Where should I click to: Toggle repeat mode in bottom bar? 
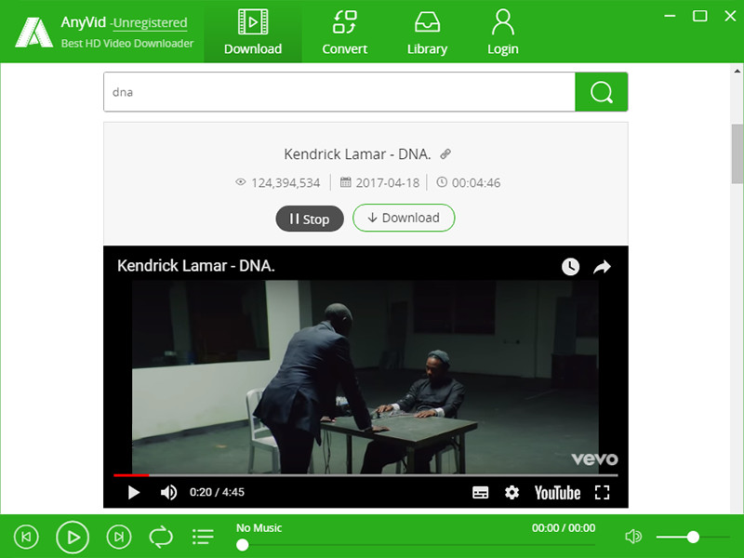tap(161, 537)
